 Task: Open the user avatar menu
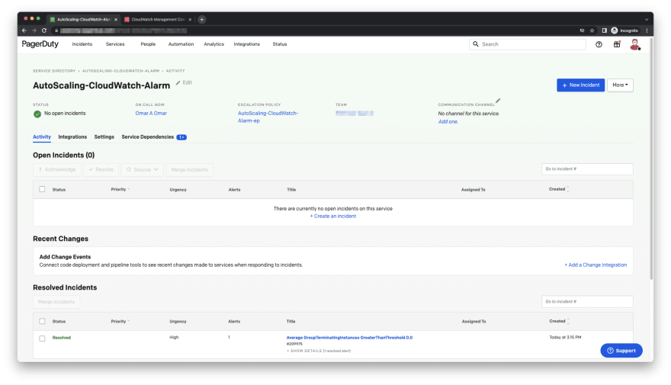(x=635, y=44)
